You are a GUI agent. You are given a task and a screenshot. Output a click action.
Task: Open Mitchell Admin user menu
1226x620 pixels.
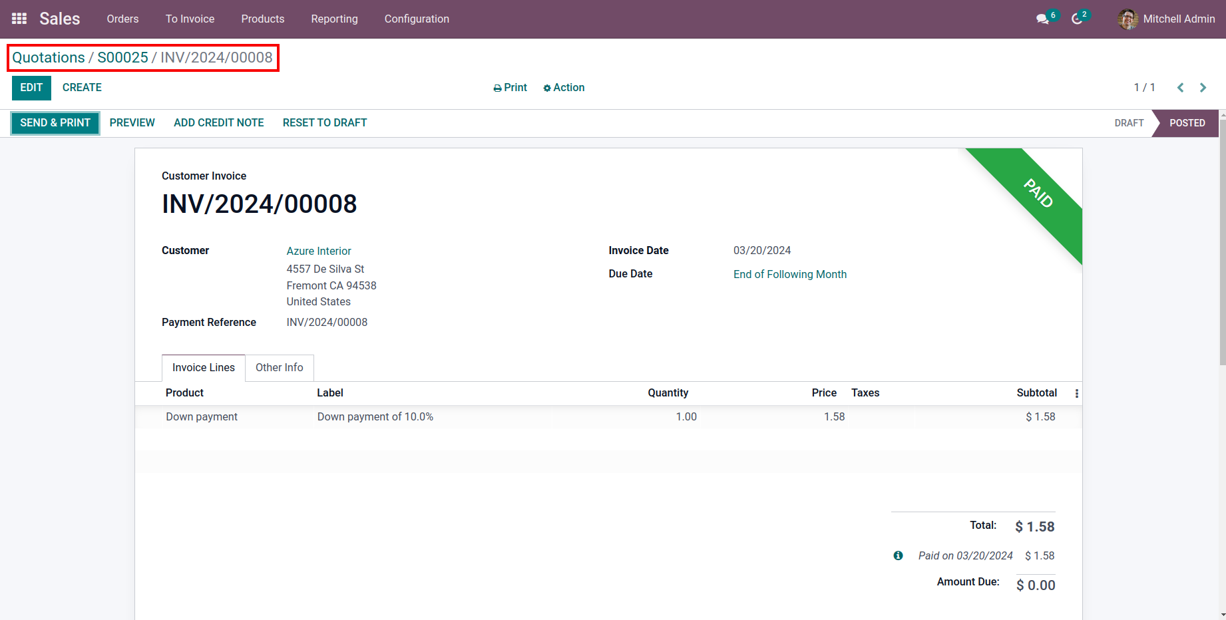[x=1166, y=19]
